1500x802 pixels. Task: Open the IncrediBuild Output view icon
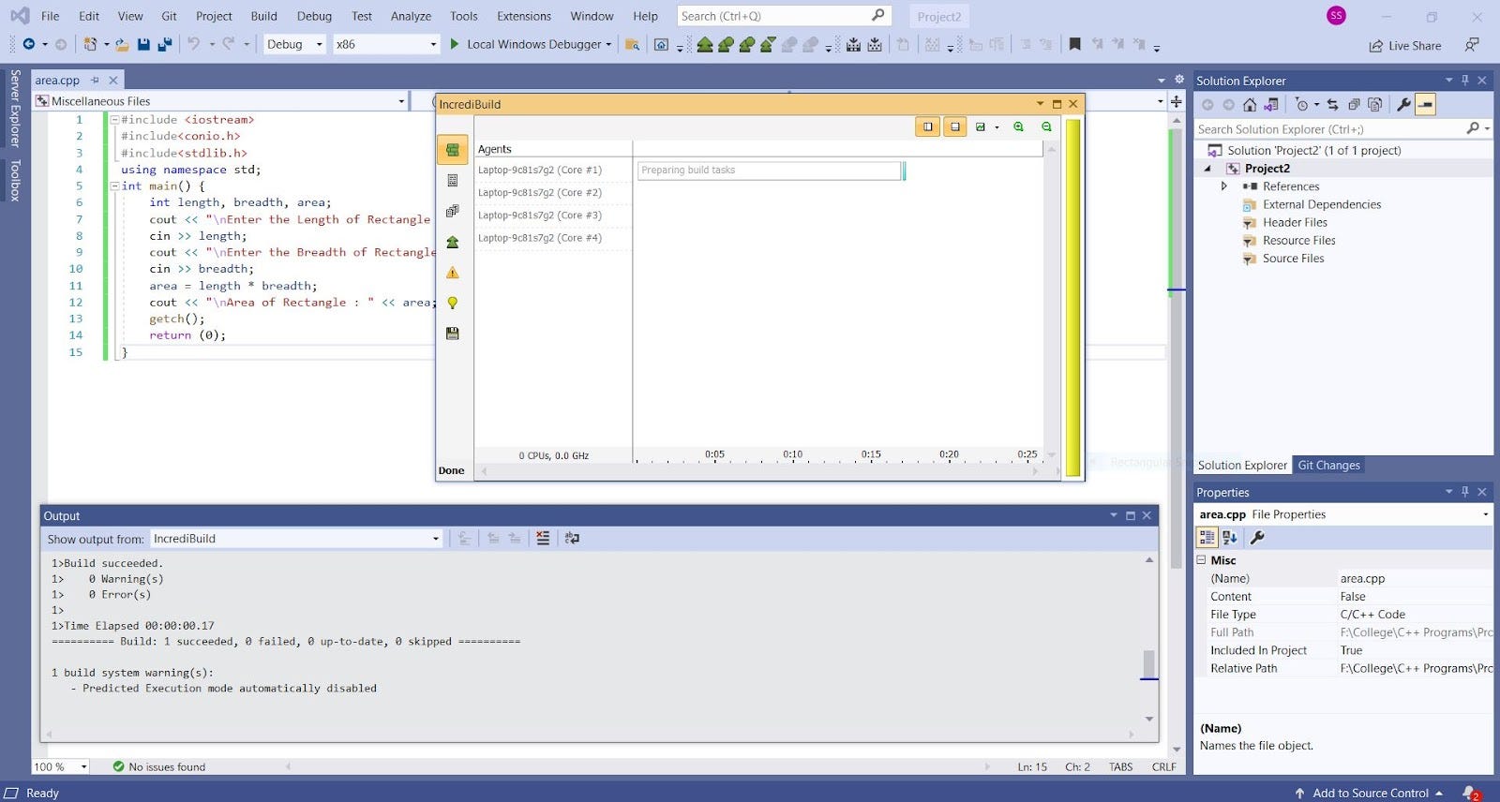click(453, 181)
